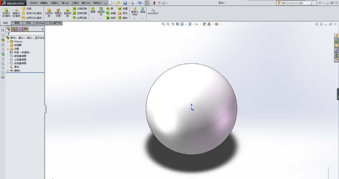Open the 文件 File menu
339x179 pixels.
click(x=34, y=3)
